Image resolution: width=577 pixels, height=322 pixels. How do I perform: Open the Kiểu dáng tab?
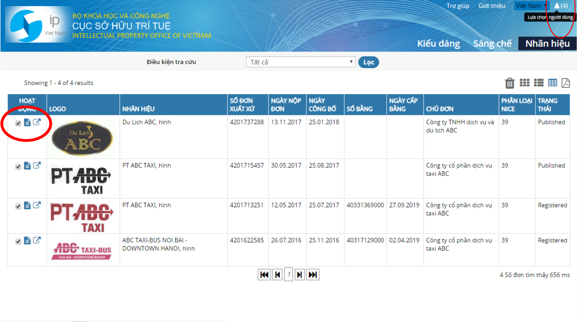click(438, 43)
